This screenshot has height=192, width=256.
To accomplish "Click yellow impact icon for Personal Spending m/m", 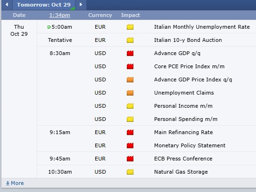I will pyautogui.click(x=130, y=119).
